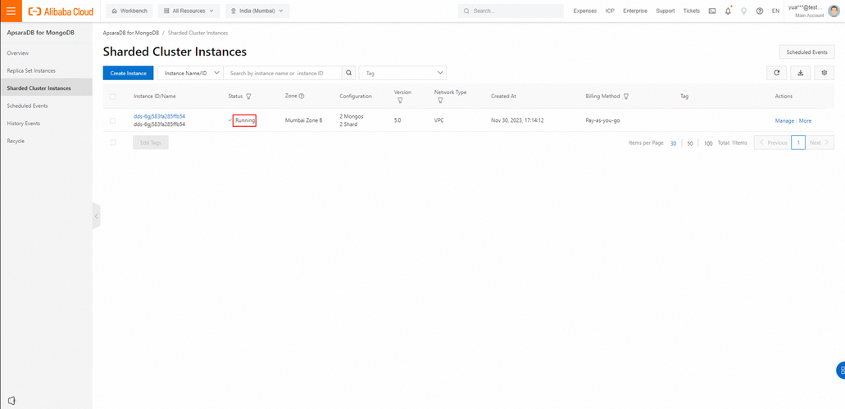Click Create Instance button
The image size is (845, 409).
pyautogui.click(x=128, y=73)
